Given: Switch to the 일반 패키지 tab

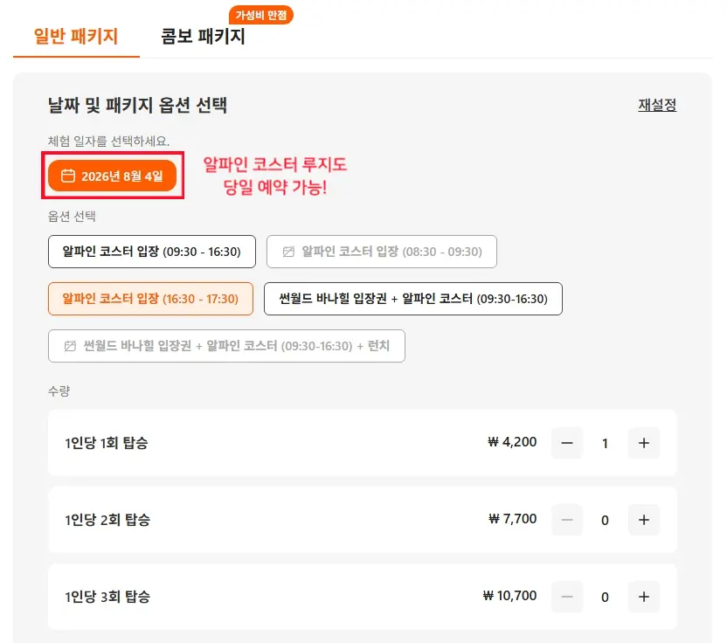Looking at the screenshot, I should pos(76,36).
